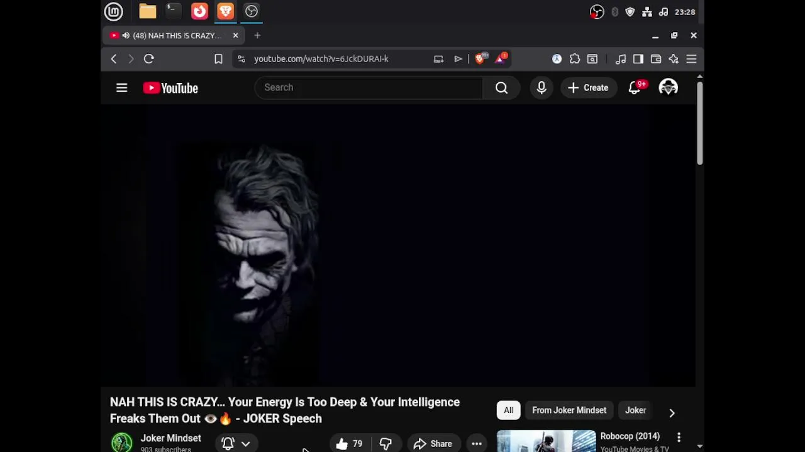Select the All filter chip
805x452 pixels.
(508, 411)
